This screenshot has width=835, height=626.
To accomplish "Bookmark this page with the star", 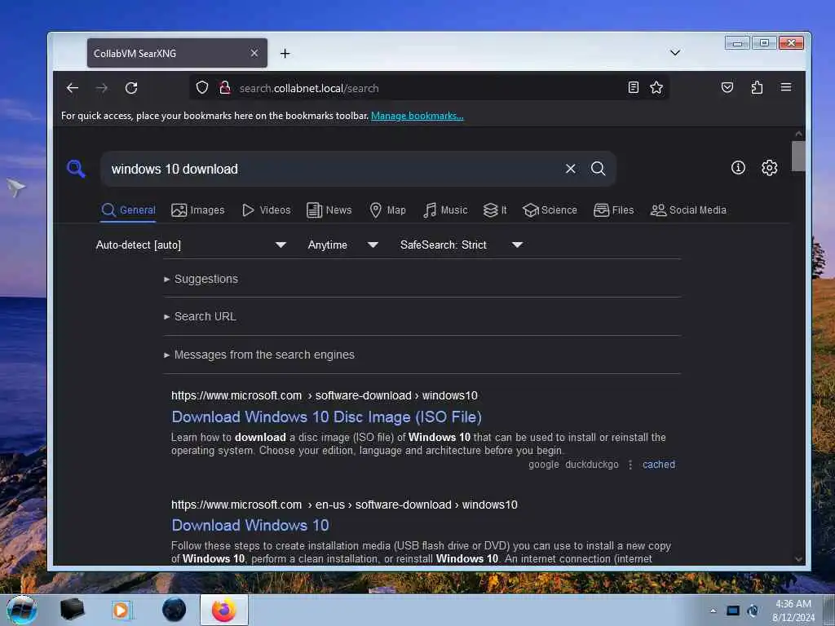I will (x=656, y=87).
